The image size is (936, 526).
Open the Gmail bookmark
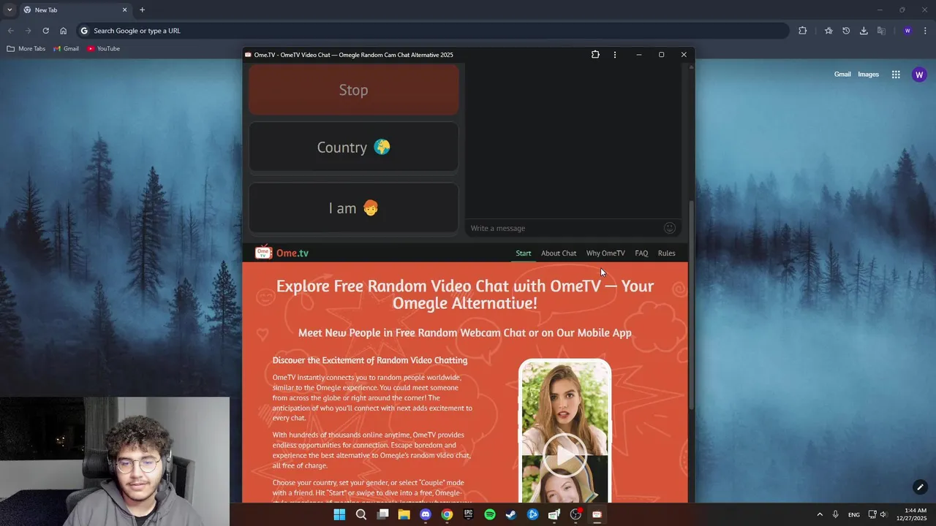[66, 49]
